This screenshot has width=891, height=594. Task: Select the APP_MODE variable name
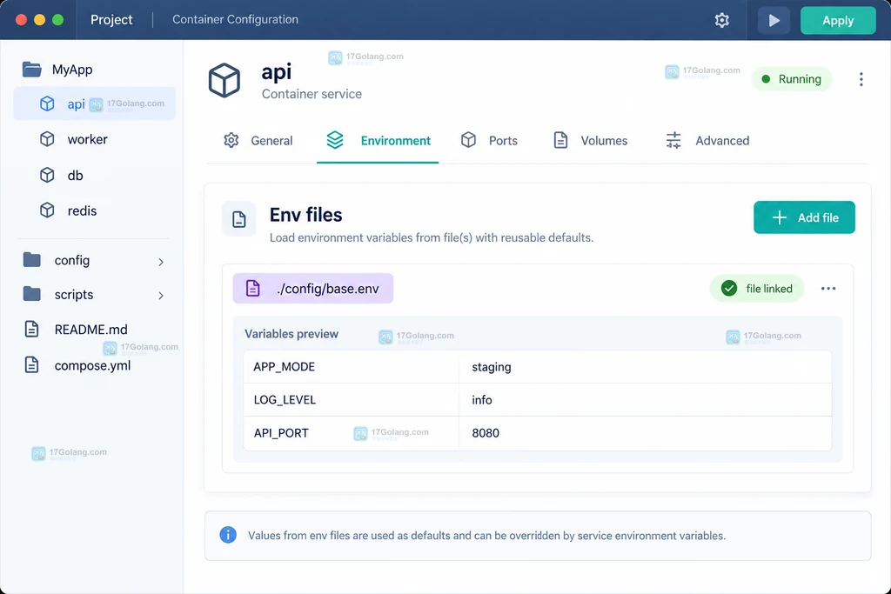pos(285,367)
